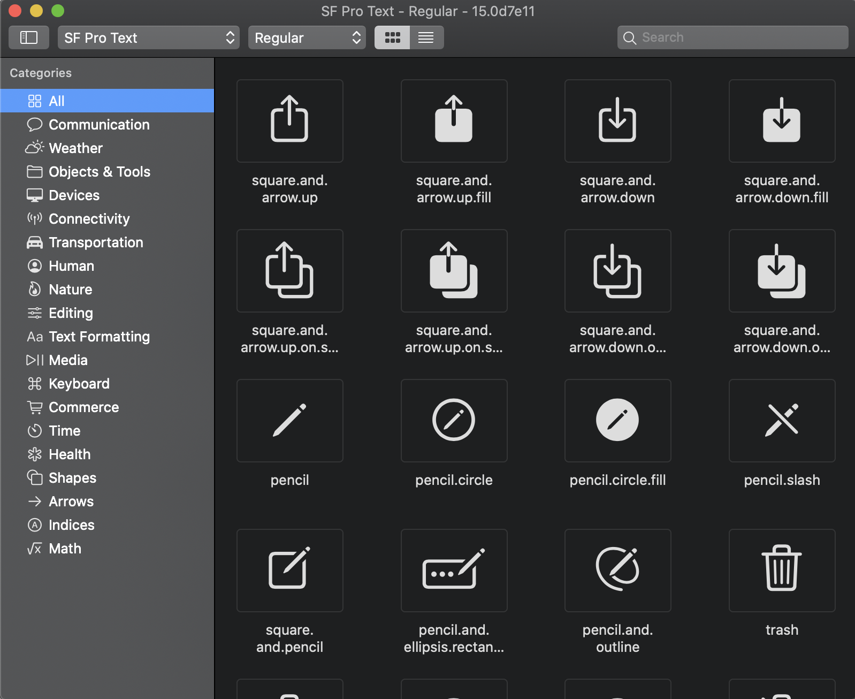Select the square.and.arrow.down symbol

617,121
